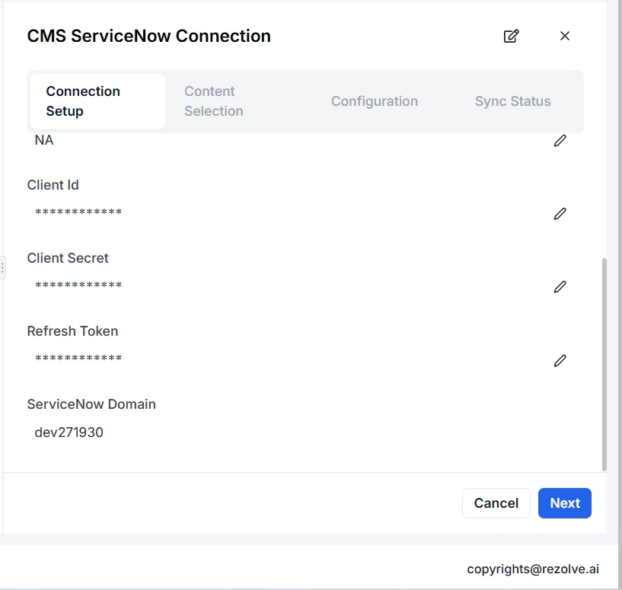Viewport: 622px width, 590px height.
Task: Click the edit connection icon beside the title
Action: 511,36
